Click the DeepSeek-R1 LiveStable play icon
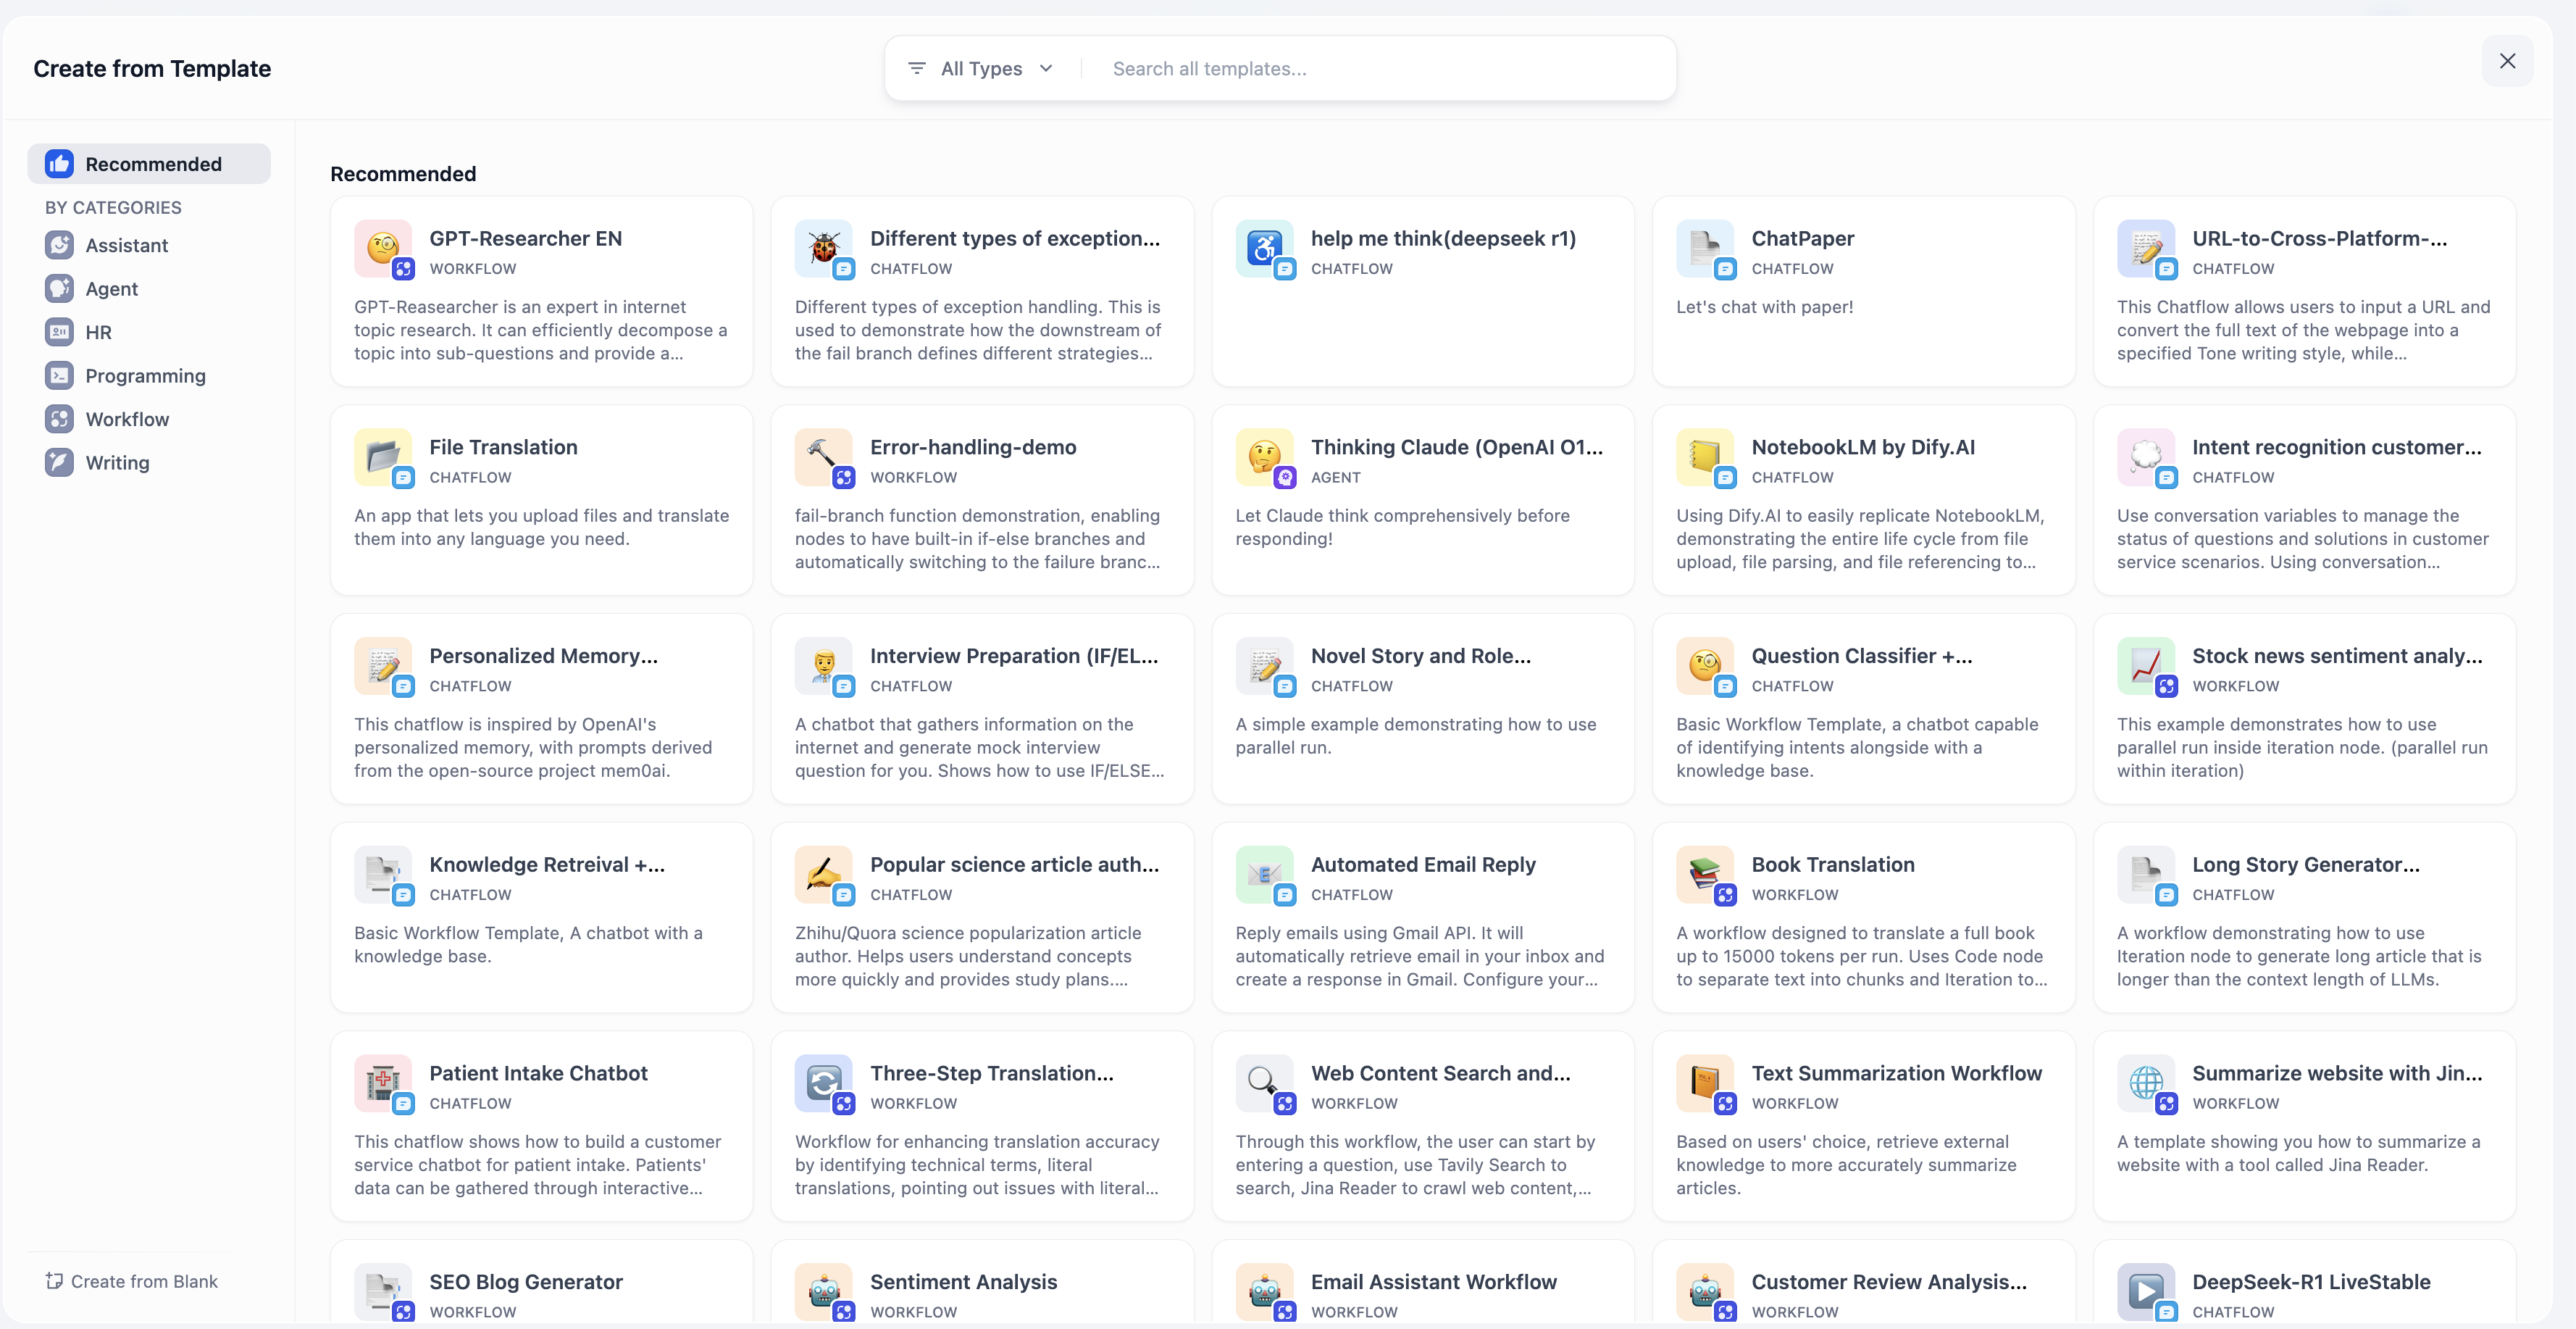 pyautogui.click(x=2146, y=1292)
